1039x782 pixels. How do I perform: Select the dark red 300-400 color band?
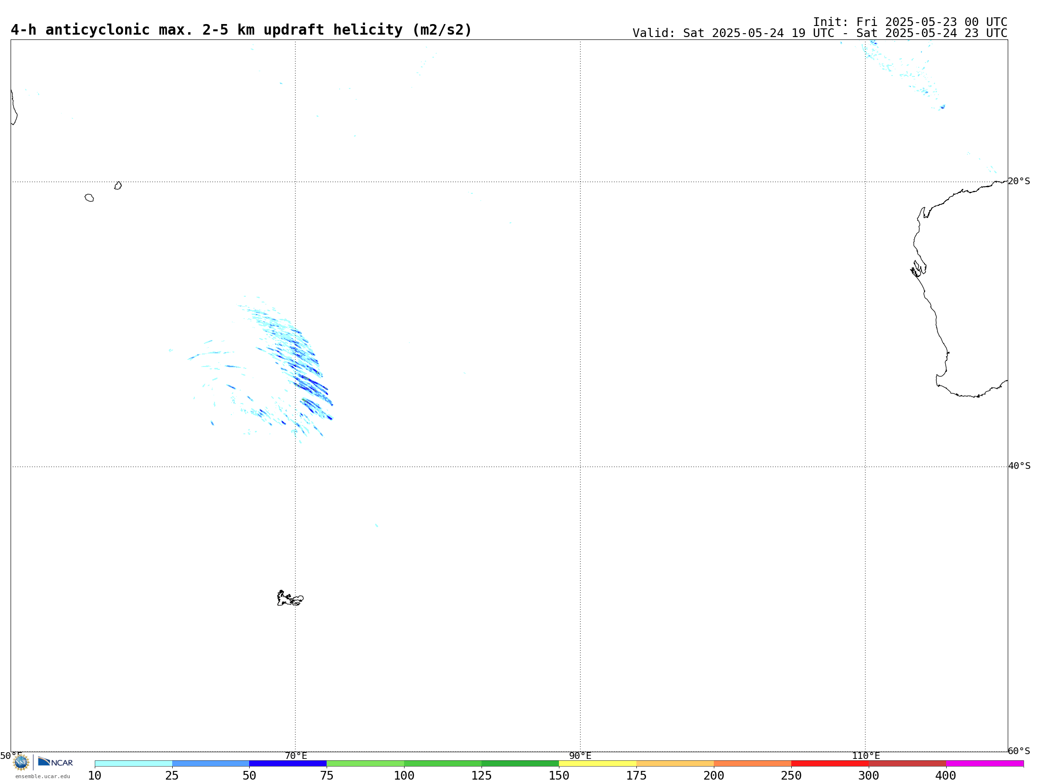[x=908, y=763]
